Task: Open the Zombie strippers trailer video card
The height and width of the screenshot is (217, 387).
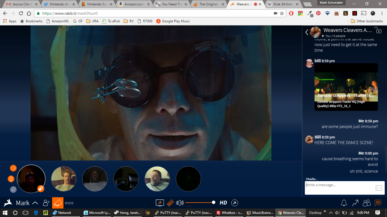Action: (x=346, y=87)
